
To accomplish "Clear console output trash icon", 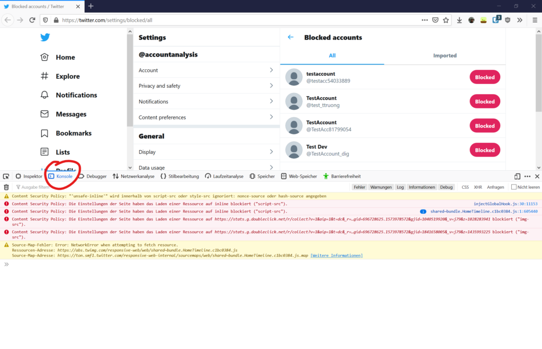I will click(x=6, y=187).
